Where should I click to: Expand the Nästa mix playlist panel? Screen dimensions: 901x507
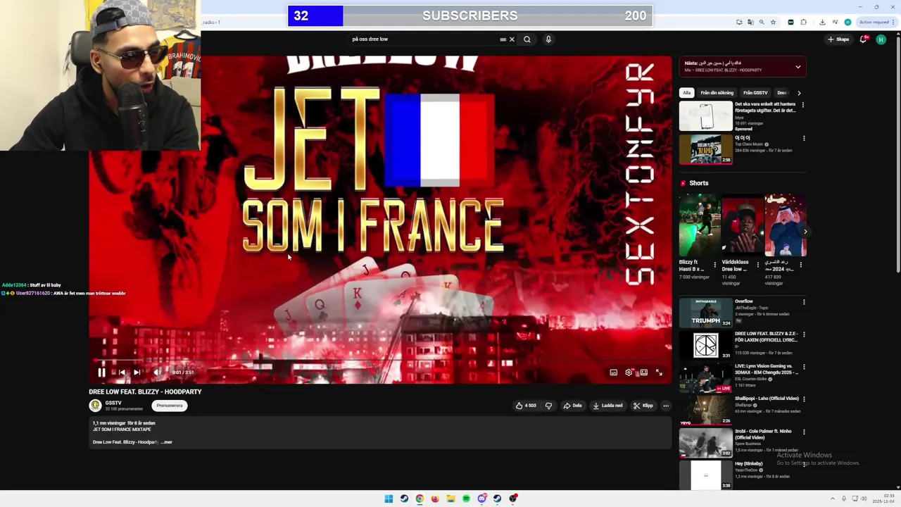(x=798, y=67)
